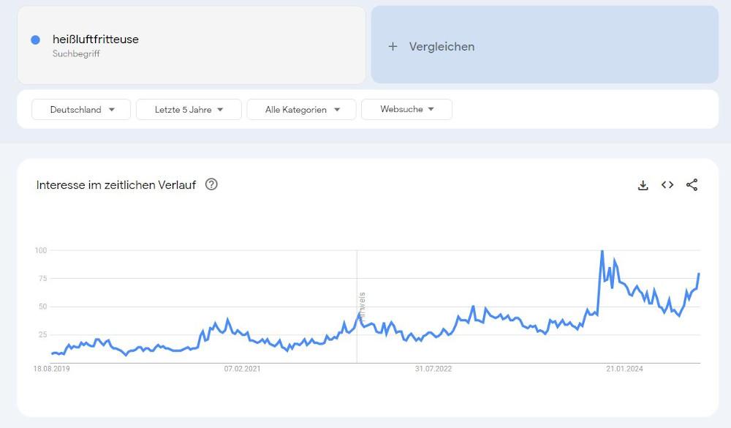Image resolution: width=731 pixels, height=428 pixels.
Task: Open the help icon beside chart title
Action: pyautogui.click(x=211, y=184)
